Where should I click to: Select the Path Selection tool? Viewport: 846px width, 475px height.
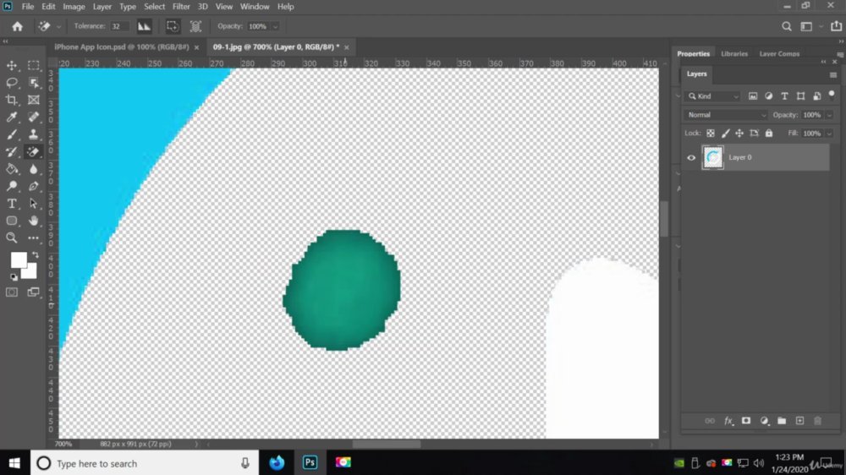point(34,203)
